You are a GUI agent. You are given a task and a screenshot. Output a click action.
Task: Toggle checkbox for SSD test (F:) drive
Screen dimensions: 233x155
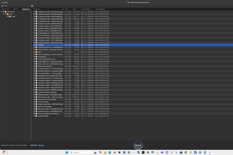pos(3,12)
